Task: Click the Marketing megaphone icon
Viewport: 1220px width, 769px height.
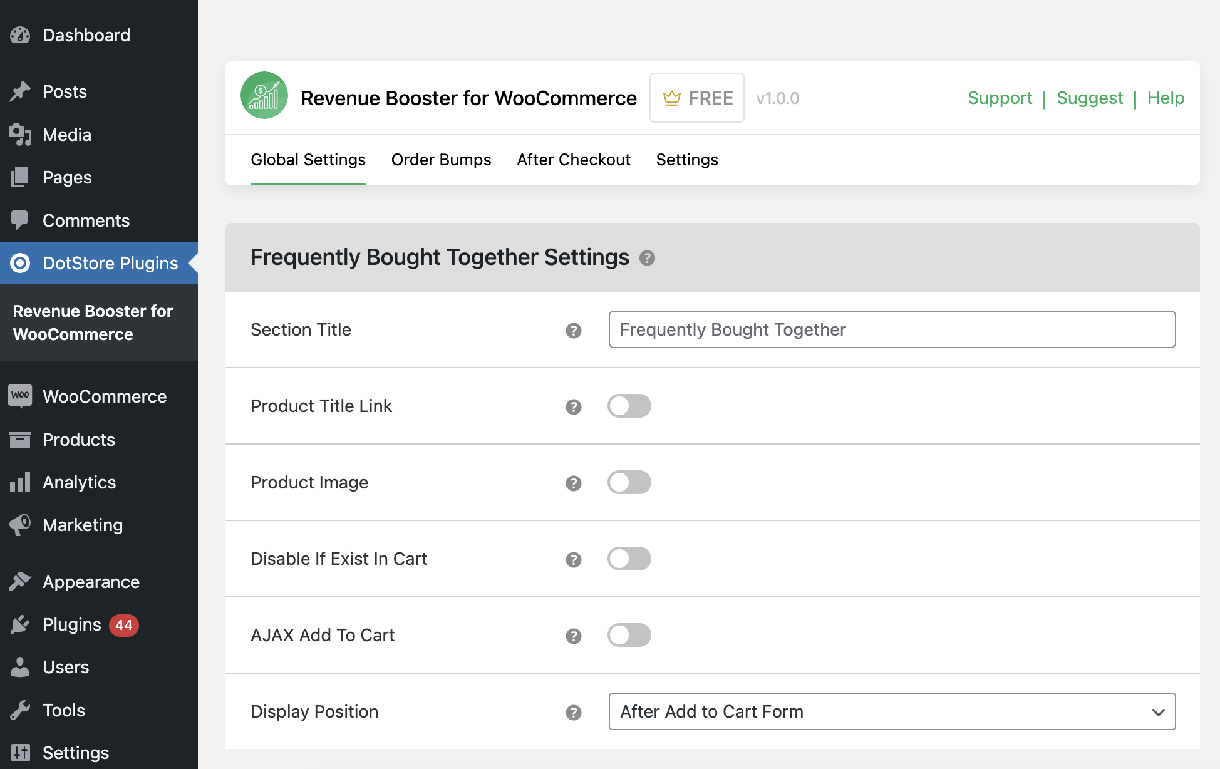Action: pos(20,525)
